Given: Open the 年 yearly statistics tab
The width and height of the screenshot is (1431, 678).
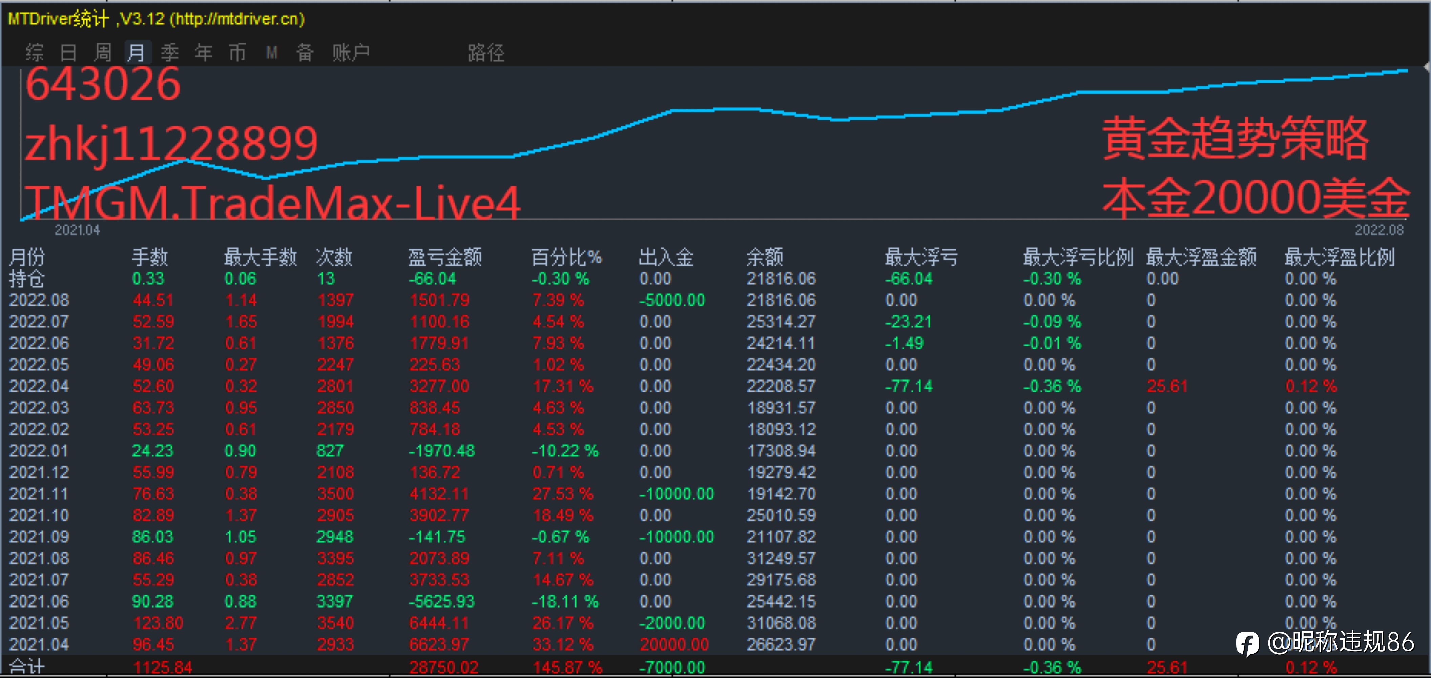Looking at the screenshot, I should click(x=204, y=53).
